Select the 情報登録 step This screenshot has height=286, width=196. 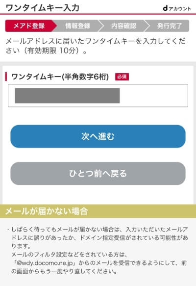point(78,26)
